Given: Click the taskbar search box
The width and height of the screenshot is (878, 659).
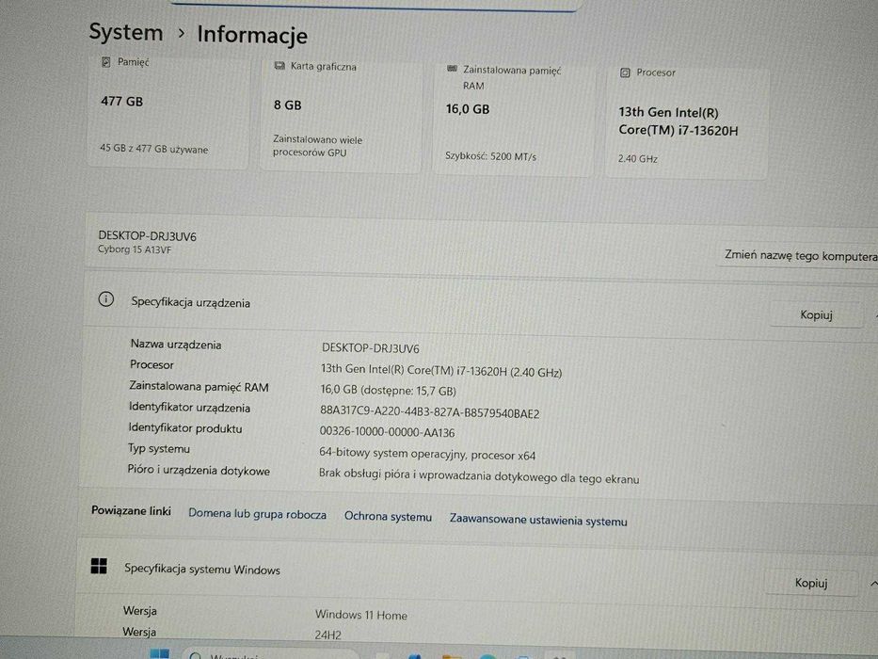Looking at the screenshot, I should point(269,654).
